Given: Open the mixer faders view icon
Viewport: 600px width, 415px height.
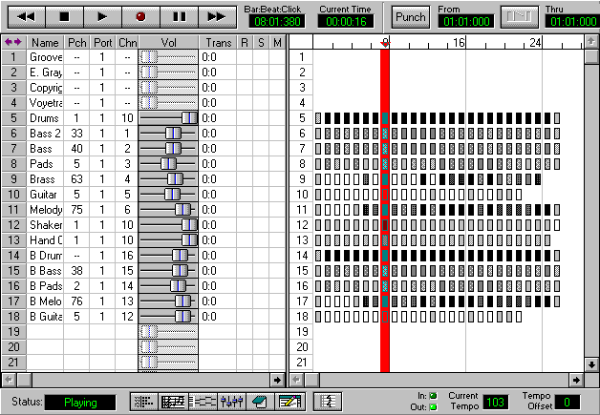Looking at the screenshot, I should (x=230, y=402).
